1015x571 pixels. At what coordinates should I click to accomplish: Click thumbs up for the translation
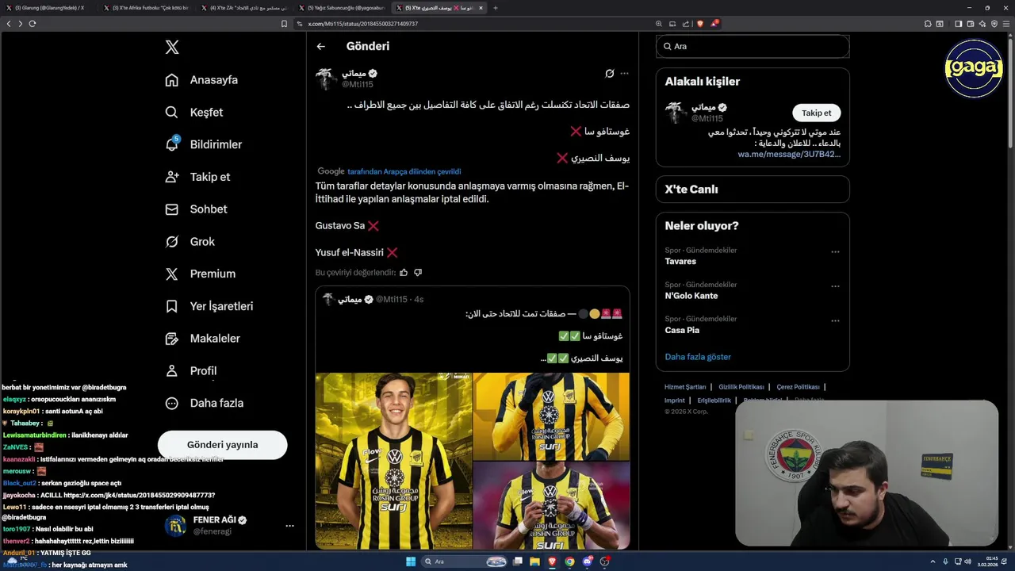(x=404, y=272)
